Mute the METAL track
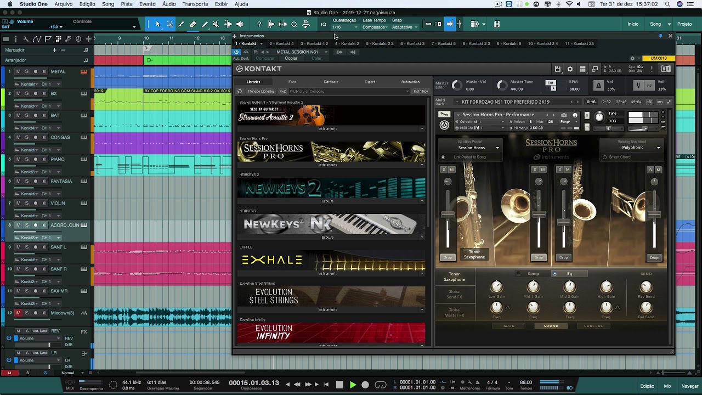The image size is (702, 395). tap(18, 71)
